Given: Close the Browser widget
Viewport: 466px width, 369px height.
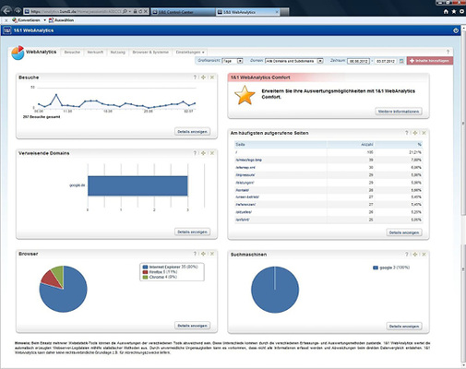Looking at the screenshot, I should 212,254.
